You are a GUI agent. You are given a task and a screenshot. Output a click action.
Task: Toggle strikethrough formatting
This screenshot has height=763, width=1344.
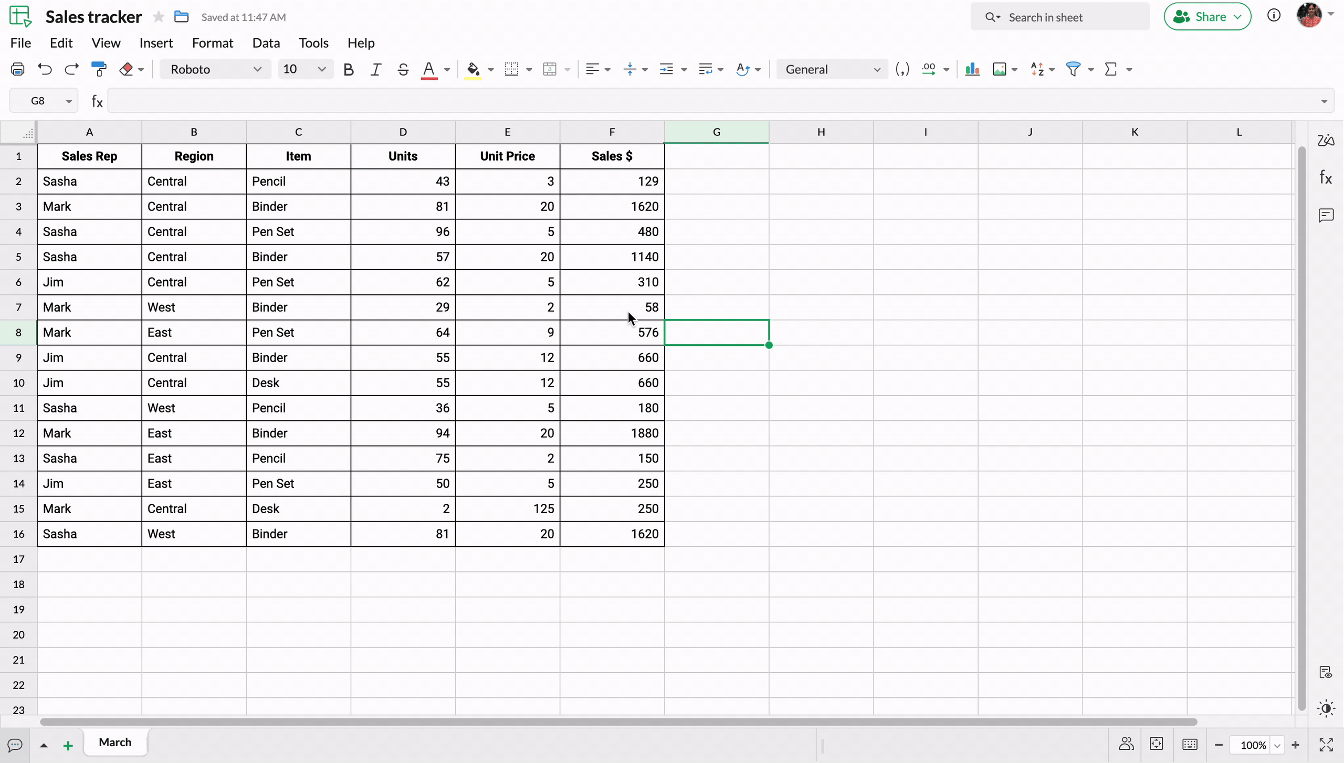(x=403, y=69)
